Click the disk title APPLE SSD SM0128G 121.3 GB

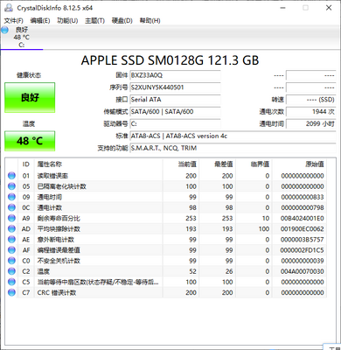170,60
